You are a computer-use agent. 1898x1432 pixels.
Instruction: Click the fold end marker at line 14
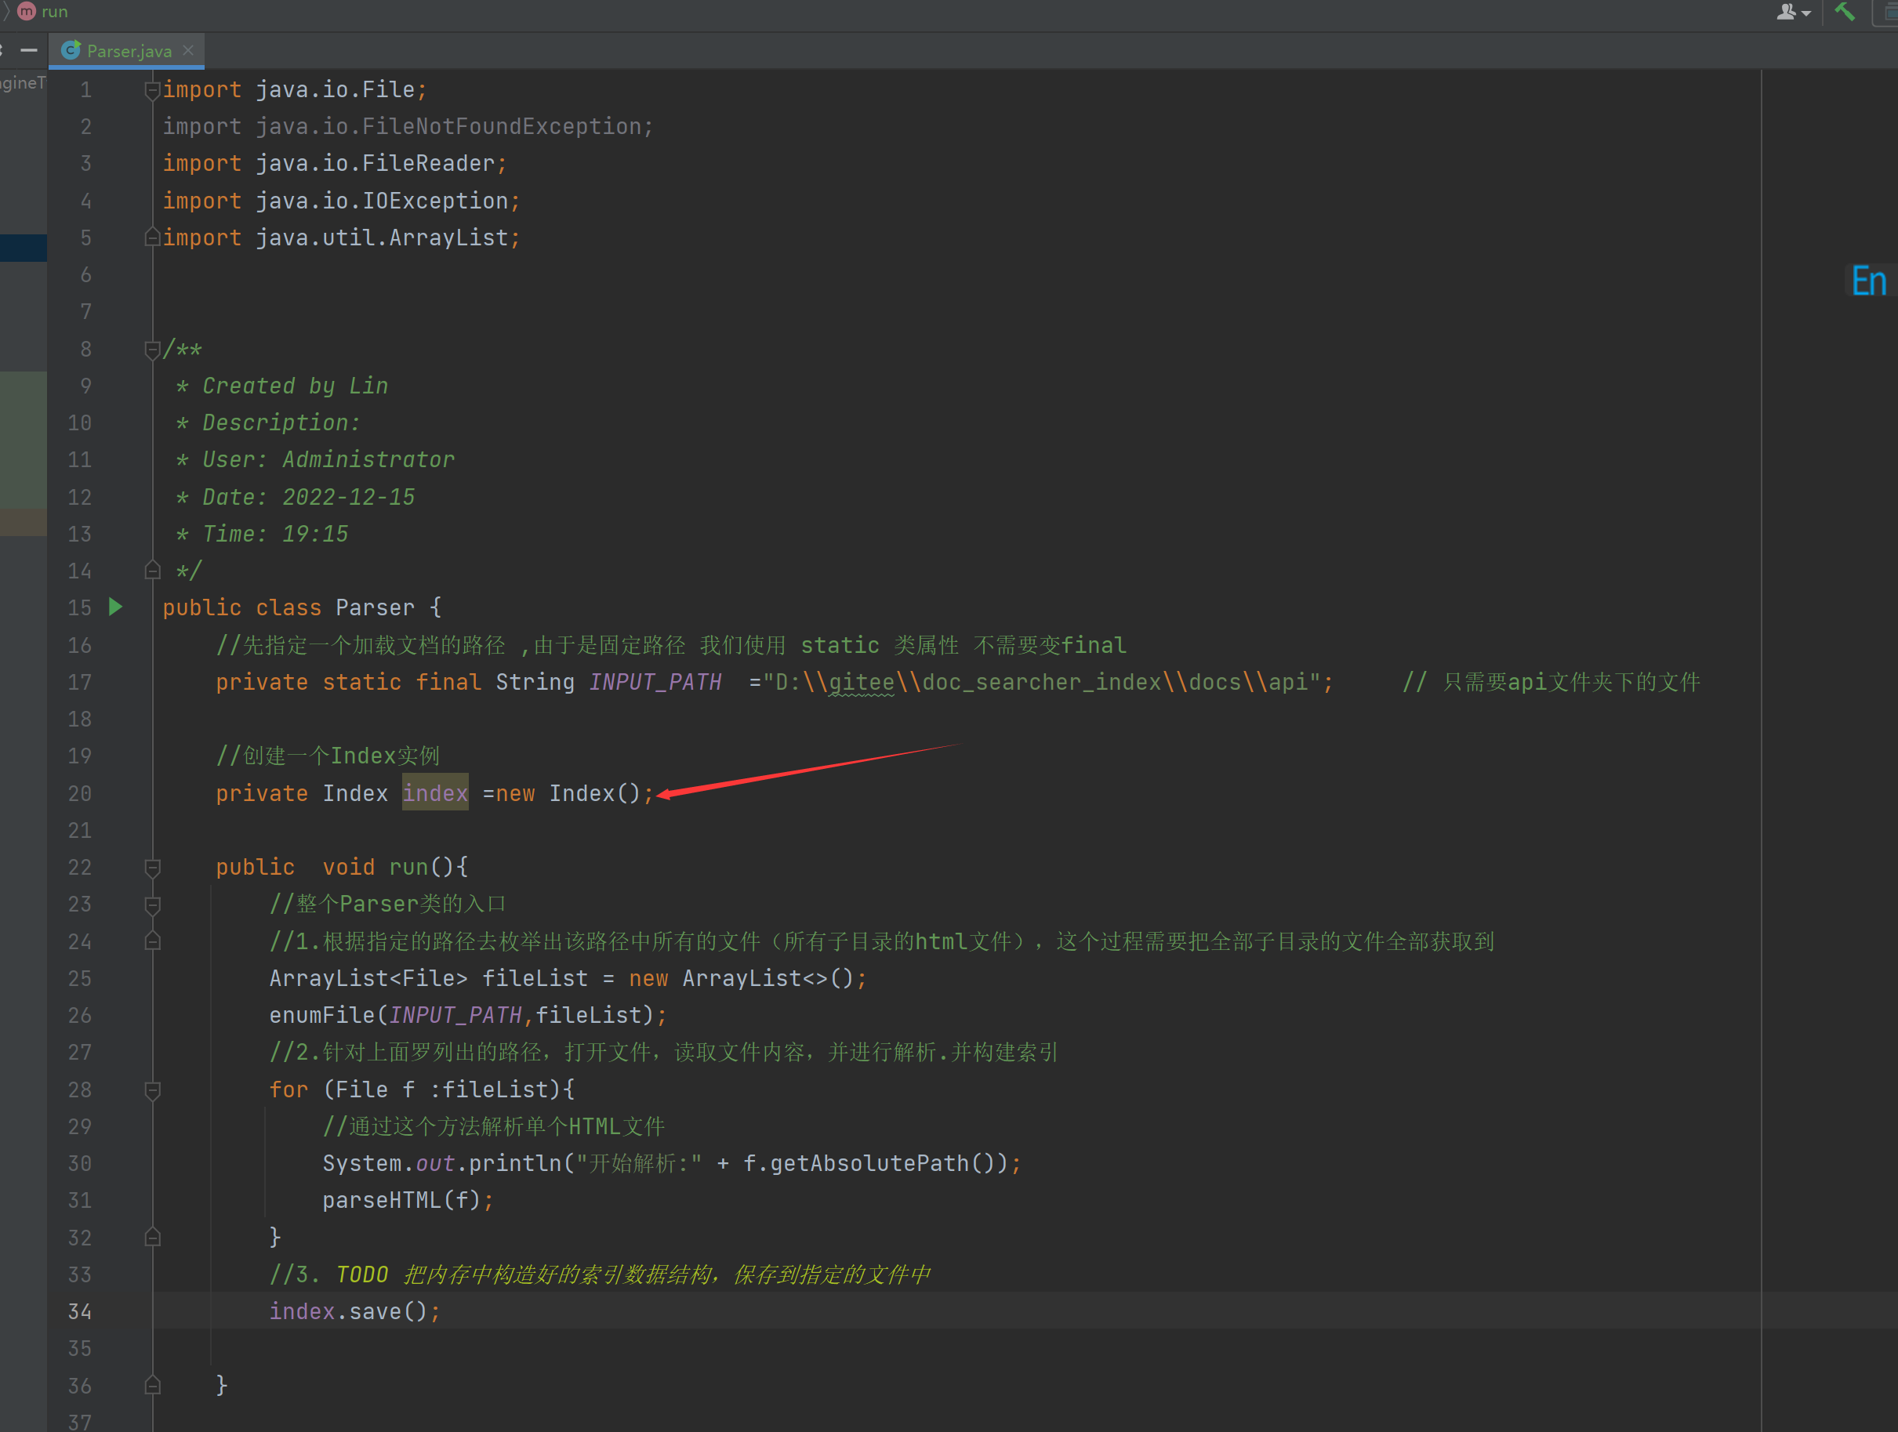(153, 570)
